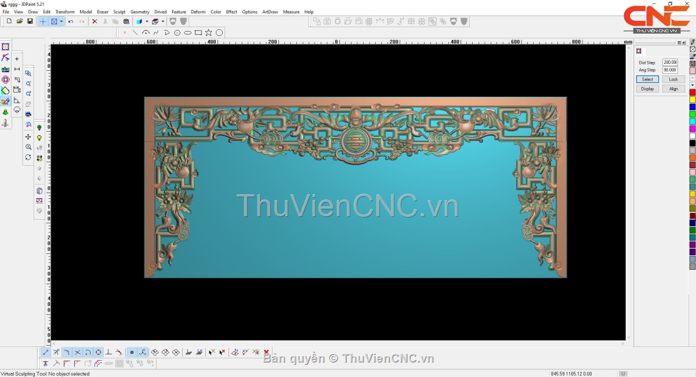696x377 pixels.
Task: Pick the red color swatch
Action: click(693, 93)
